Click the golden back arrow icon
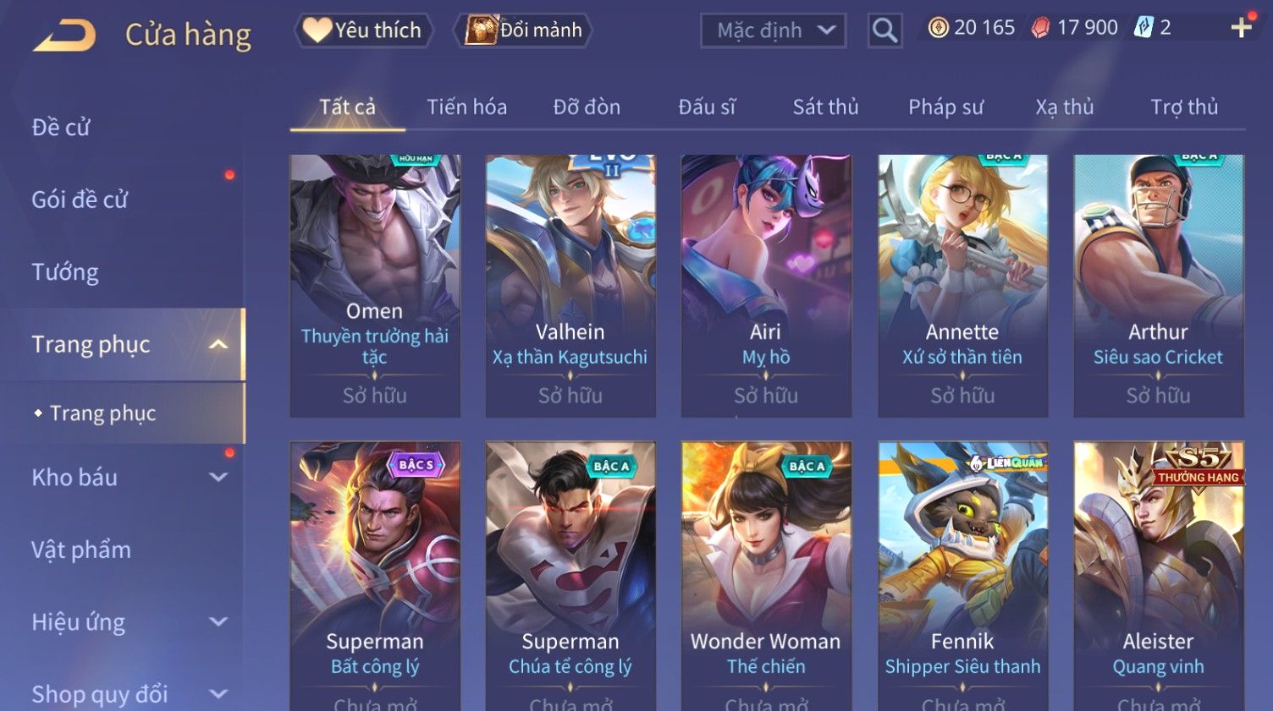 point(64,36)
